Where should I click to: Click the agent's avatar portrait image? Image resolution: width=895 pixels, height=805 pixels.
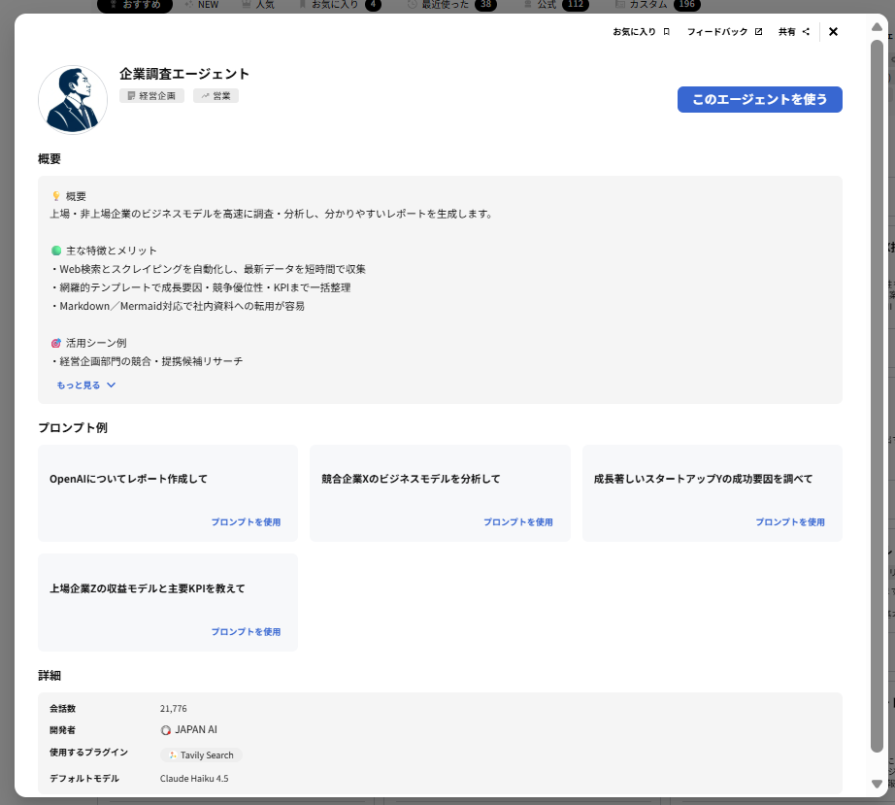73,99
